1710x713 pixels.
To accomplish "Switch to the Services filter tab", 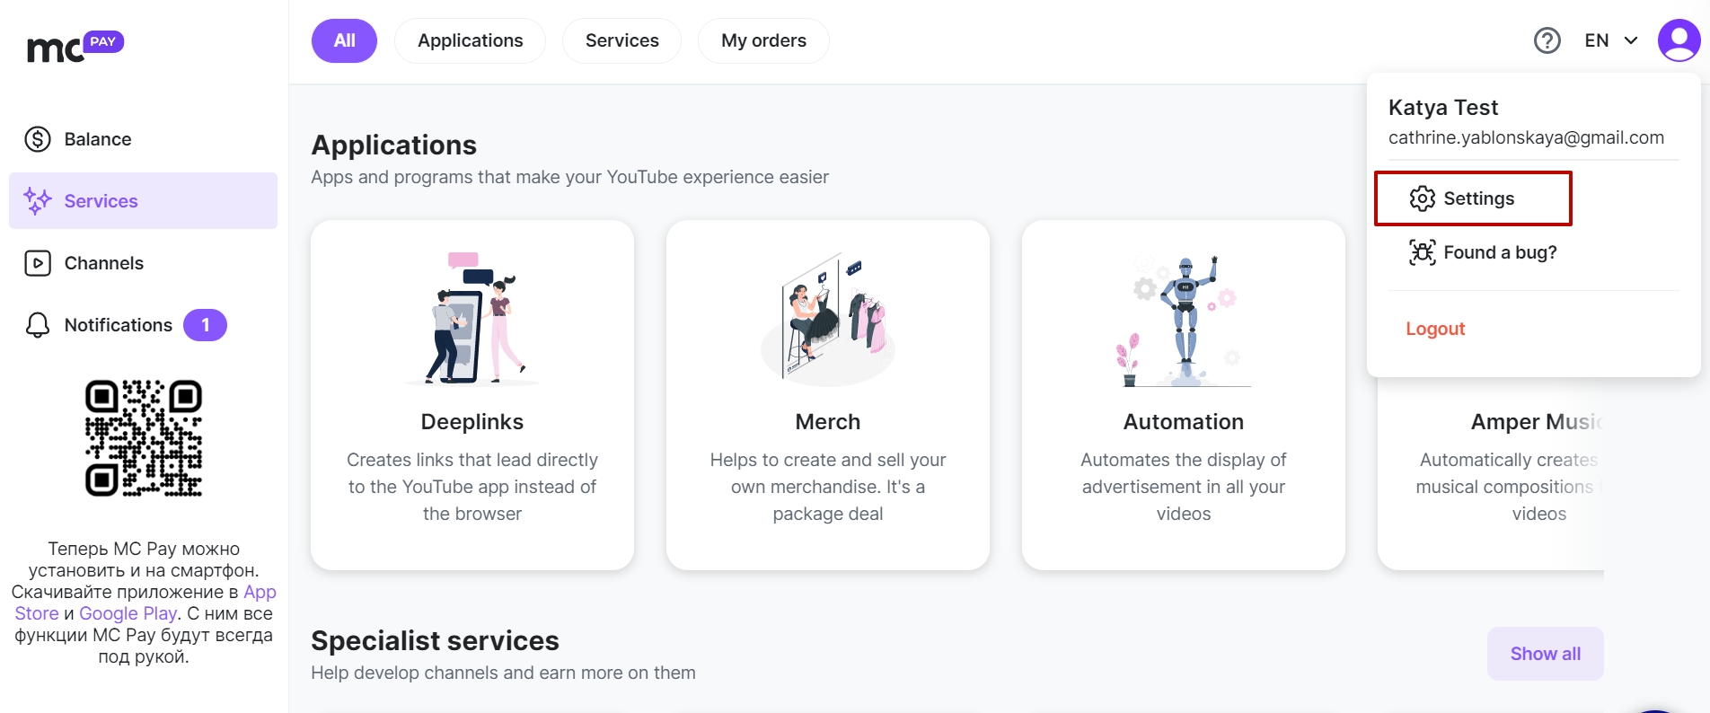I will coord(621,40).
